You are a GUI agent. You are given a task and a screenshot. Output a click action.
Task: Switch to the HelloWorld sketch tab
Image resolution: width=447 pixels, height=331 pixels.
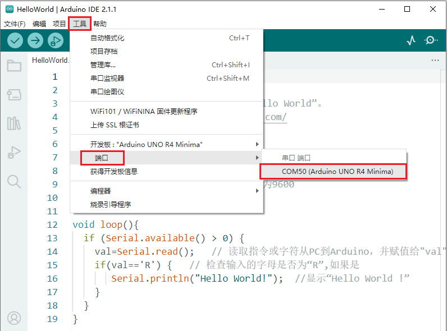point(50,60)
